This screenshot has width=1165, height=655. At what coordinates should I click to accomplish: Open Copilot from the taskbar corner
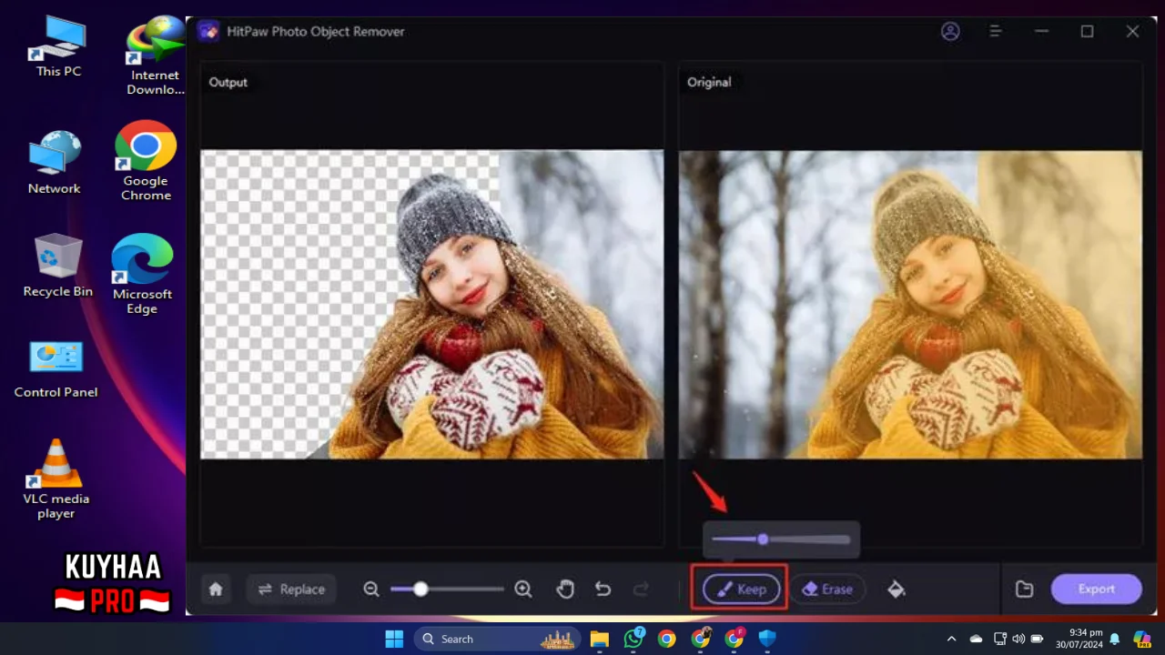coord(1142,639)
